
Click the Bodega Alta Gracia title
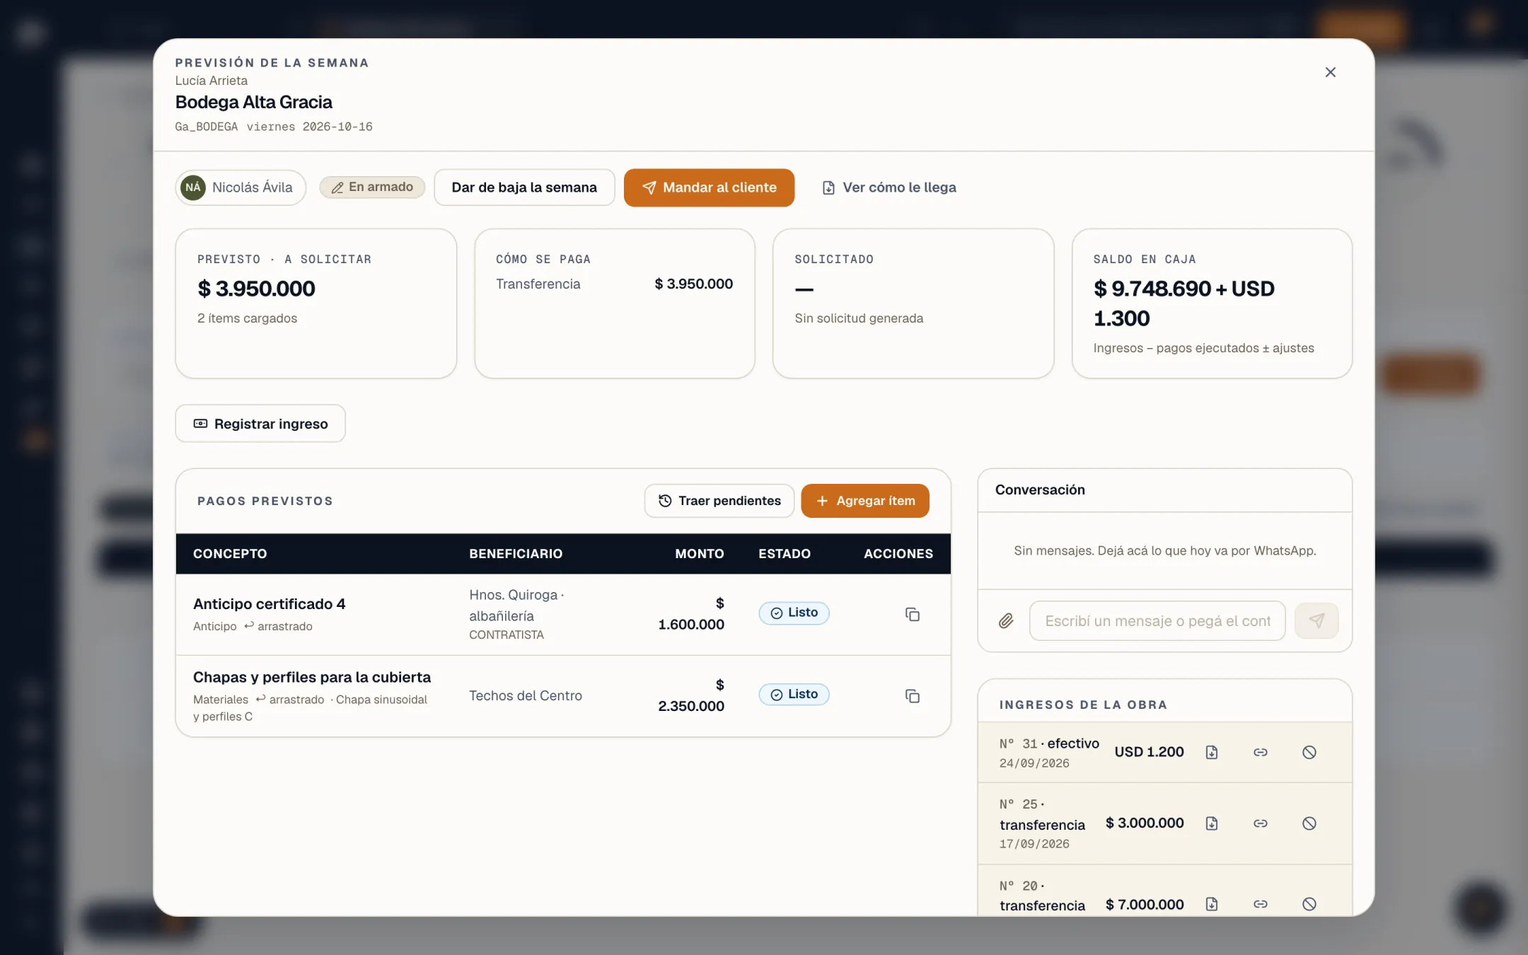point(253,102)
